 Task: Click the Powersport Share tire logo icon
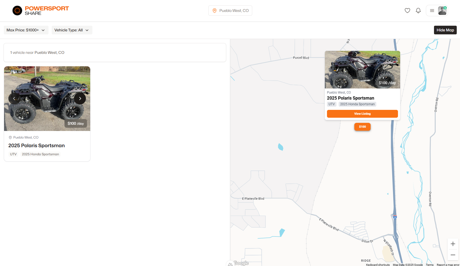tap(17, 11)
